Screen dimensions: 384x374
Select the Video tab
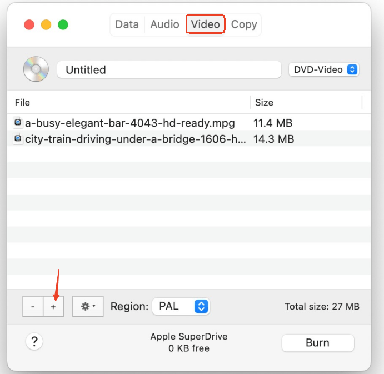coord(205,24)
